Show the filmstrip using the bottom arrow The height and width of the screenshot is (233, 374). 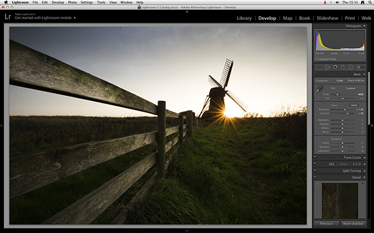pos(187,231)
